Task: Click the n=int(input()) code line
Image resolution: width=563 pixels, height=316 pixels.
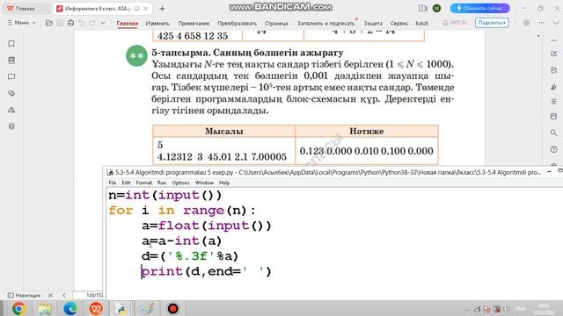Action: coord(165,195)
